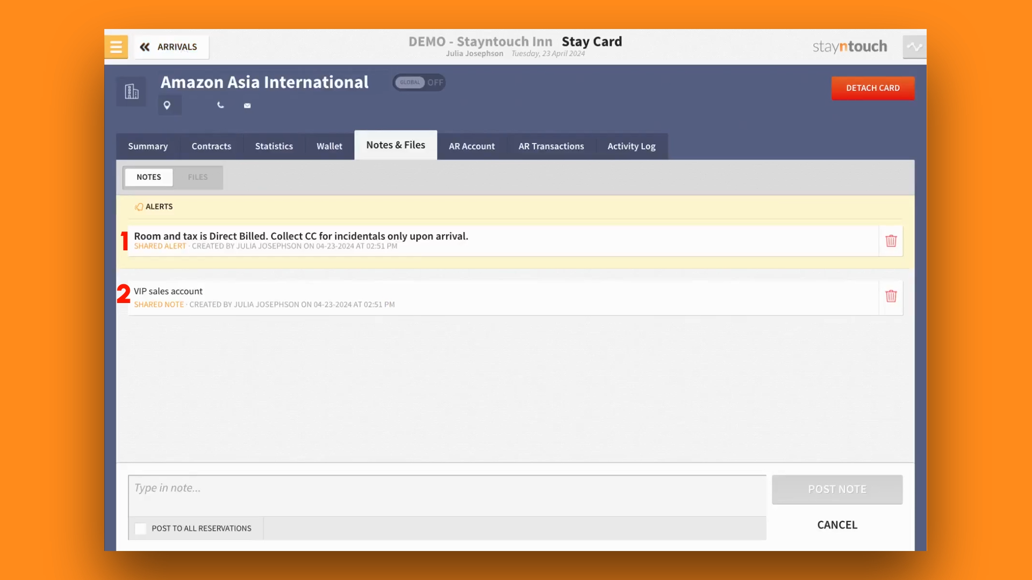Click the company building card icon
Image resolution: width=1032 pixels, height=580 pixels.
(x=131, y=91)
